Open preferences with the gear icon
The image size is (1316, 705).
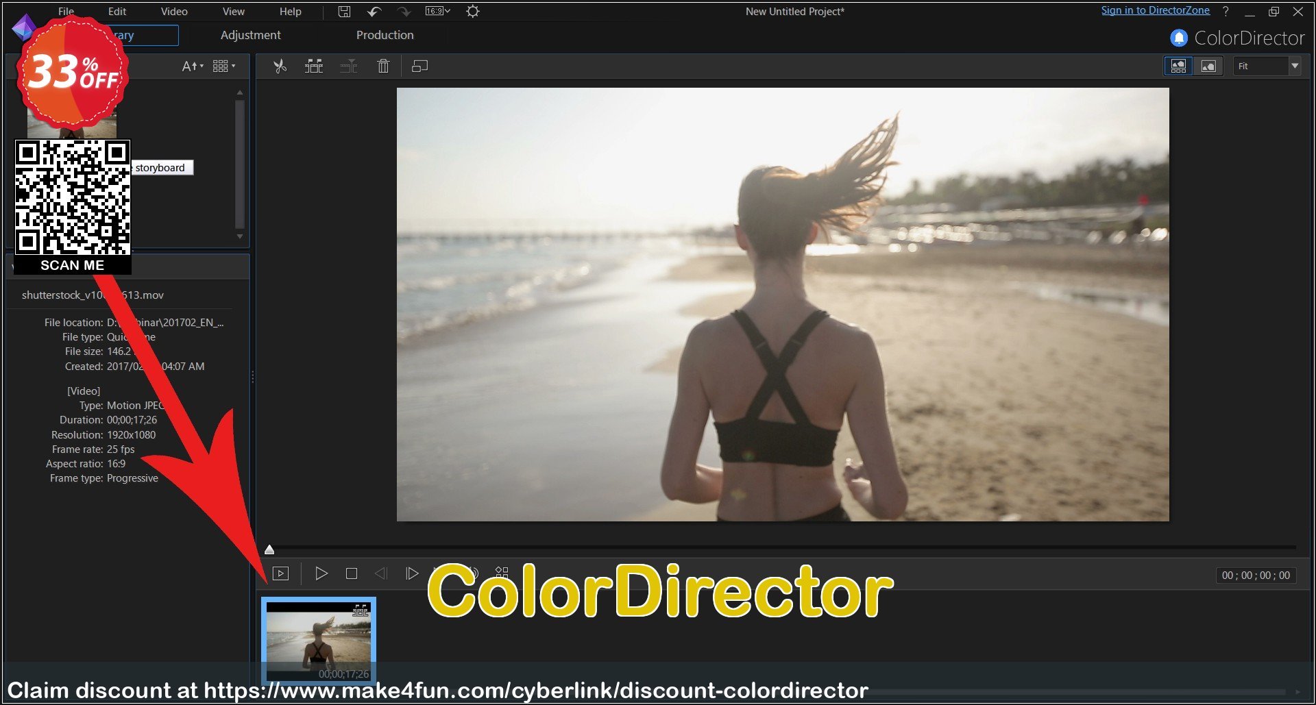pos(473,11)
